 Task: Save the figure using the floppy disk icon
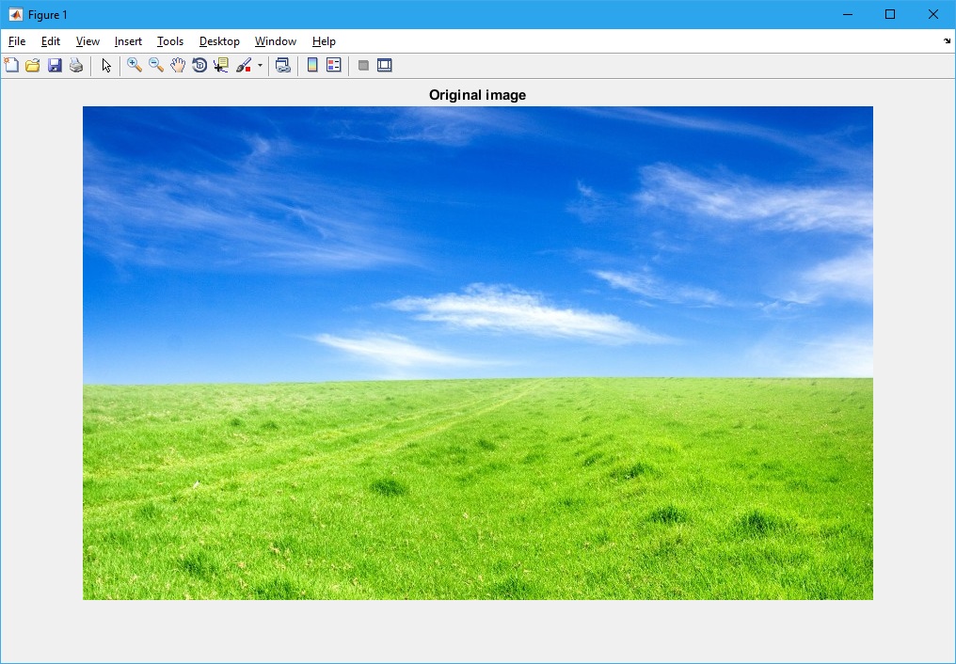point(55,66)
